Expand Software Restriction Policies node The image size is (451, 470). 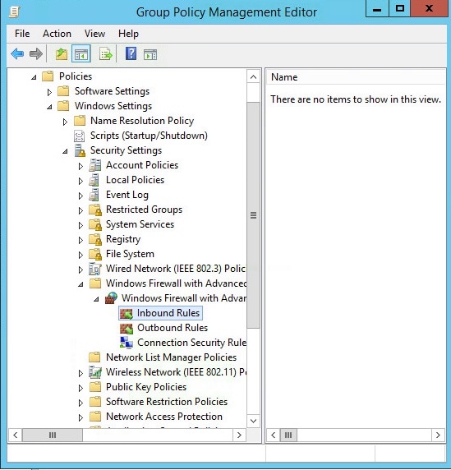pyautogui.click(x=81, y=403)
